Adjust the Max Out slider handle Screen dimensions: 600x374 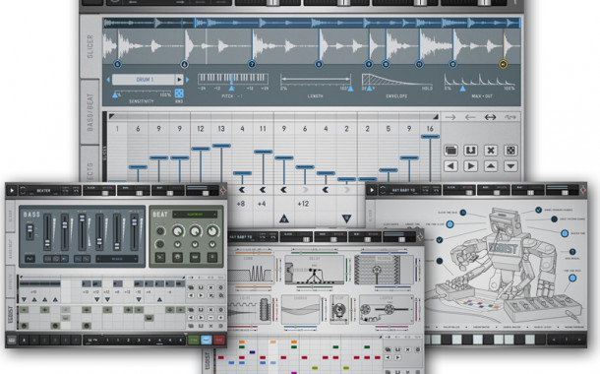coord(462,89)
